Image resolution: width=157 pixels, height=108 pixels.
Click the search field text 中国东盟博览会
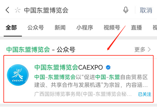point(46,10)
